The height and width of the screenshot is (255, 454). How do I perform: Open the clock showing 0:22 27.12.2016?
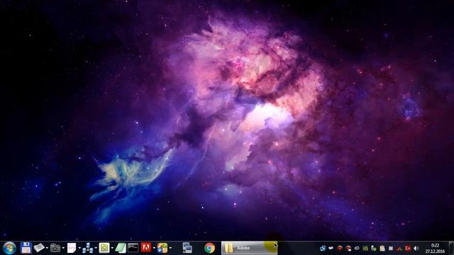point(435,248)
